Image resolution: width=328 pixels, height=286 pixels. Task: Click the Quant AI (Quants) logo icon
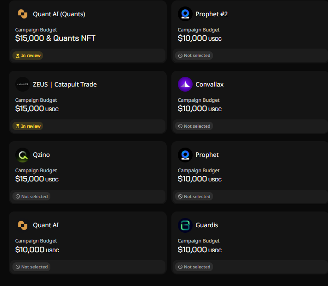pos(23,14)
